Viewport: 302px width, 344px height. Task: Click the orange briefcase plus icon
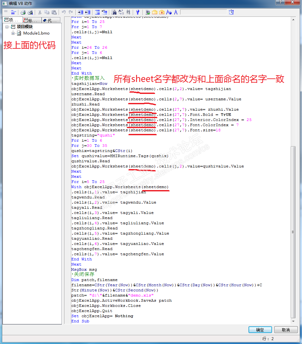click(162, 12)
